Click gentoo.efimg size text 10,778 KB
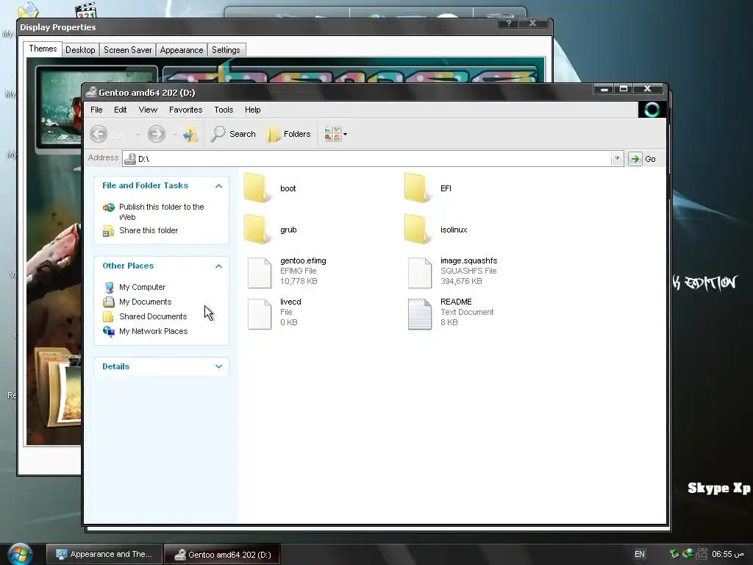This screenshot has height=565, width=753. (299, 281)
